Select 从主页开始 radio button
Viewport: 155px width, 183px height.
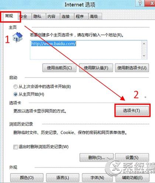coord(15,94)
